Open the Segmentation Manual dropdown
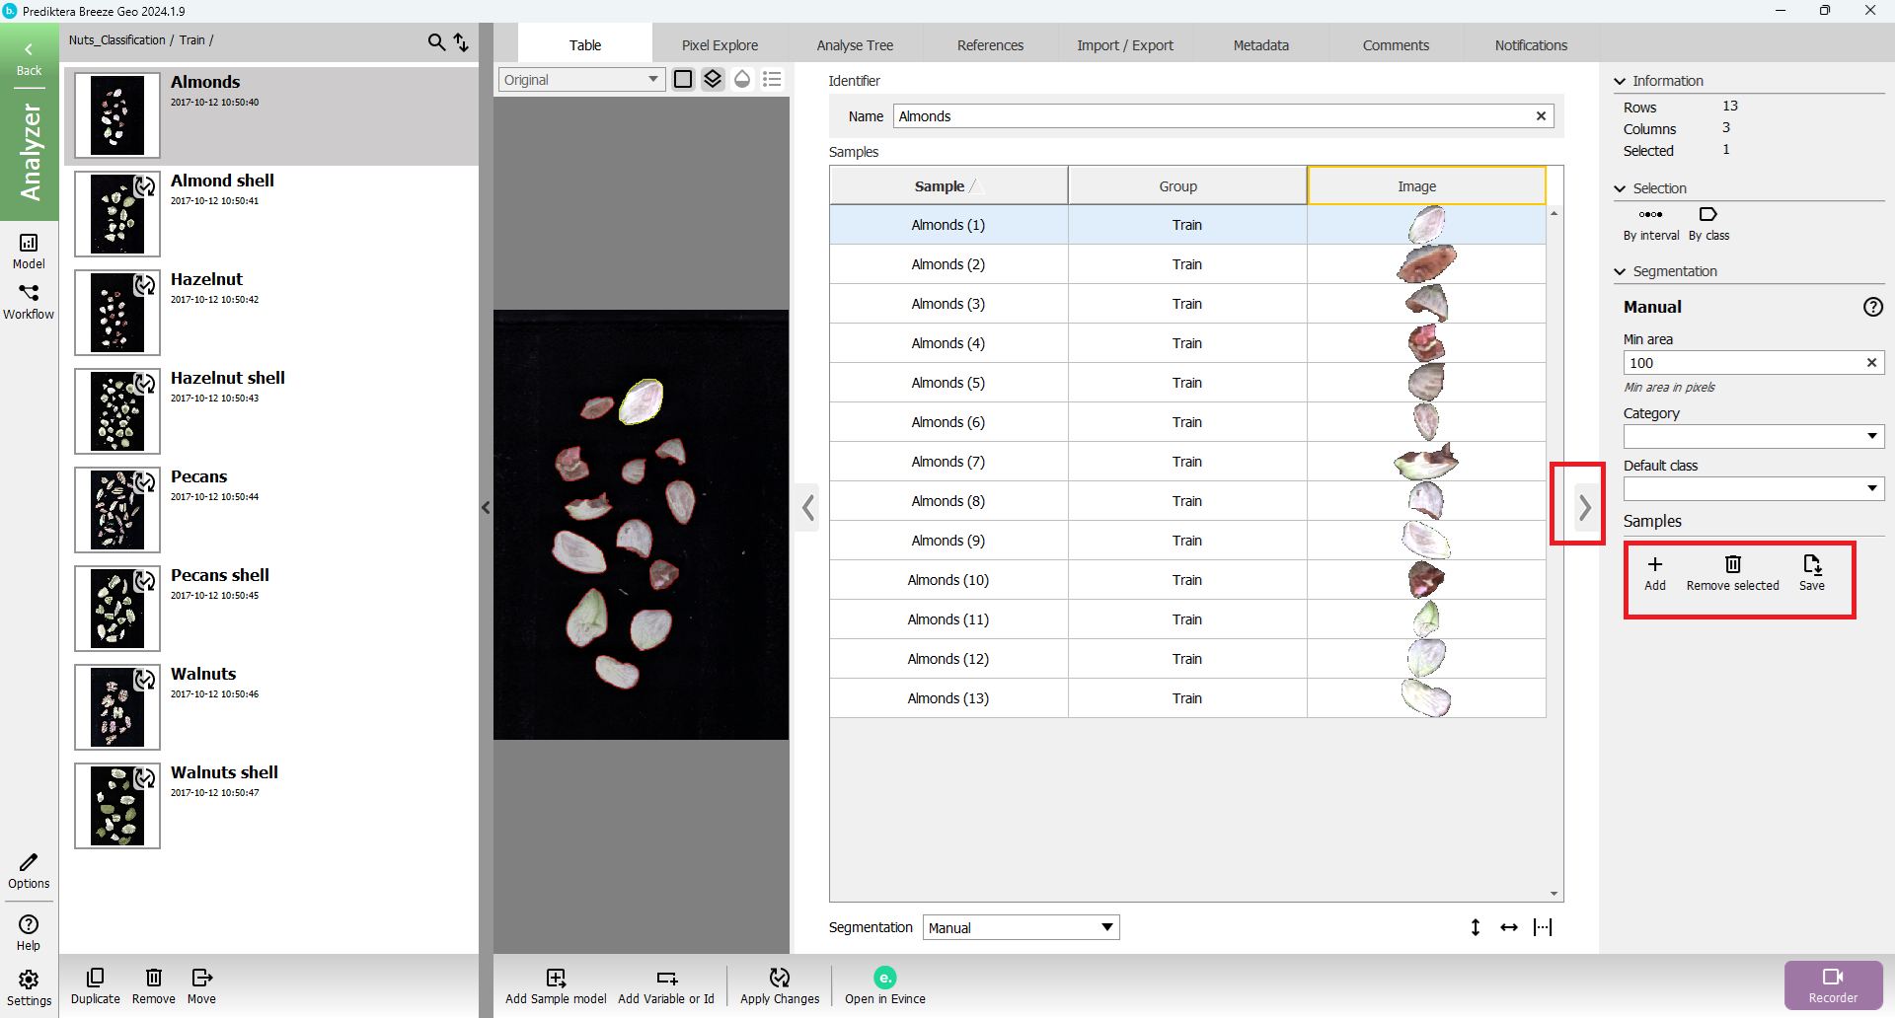 [x=1021, y=927]
